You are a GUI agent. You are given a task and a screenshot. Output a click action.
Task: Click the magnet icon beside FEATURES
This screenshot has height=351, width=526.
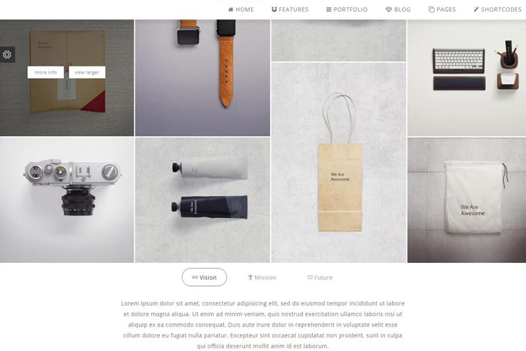coord(274,9)
